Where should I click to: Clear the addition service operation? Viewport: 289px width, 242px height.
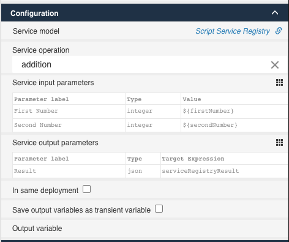[x=275, y=65]
